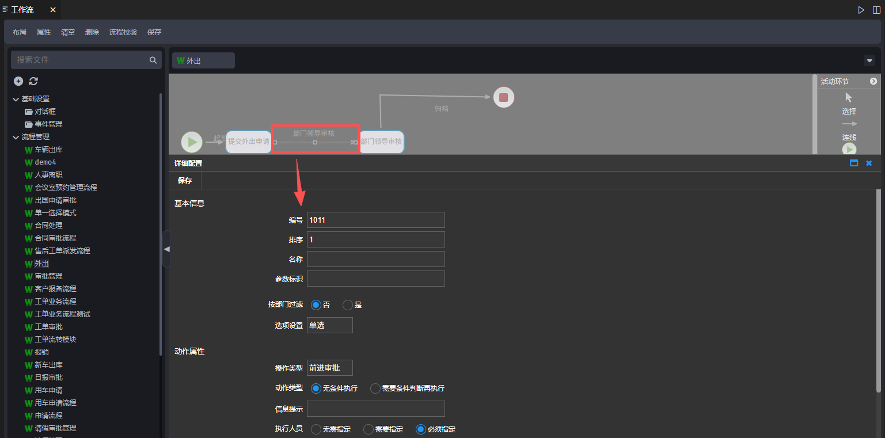
Task: Select 需要条件判断再执行 radio option
Action: [x=375, y=389]
